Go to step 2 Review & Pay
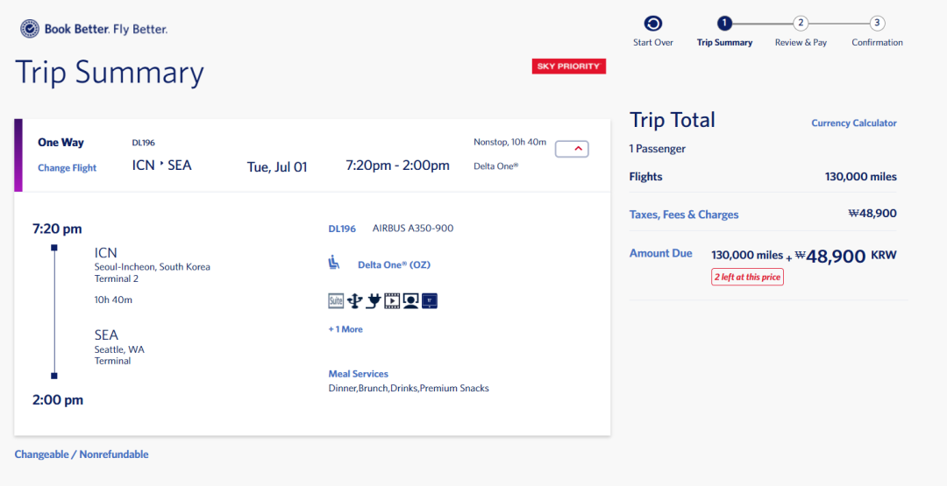 pyautogui.click(x=801, y=24)
